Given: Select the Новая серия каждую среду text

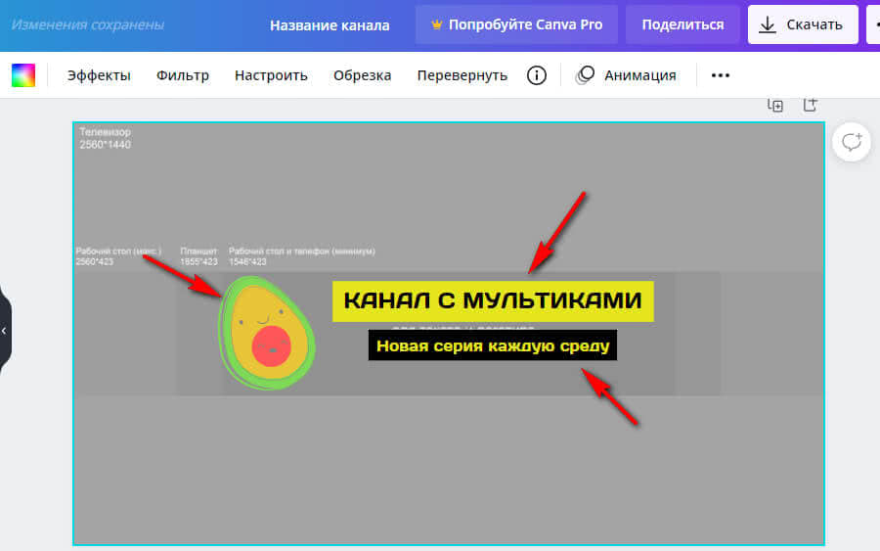Looking at the screenshot, I should tap(493, 345).
